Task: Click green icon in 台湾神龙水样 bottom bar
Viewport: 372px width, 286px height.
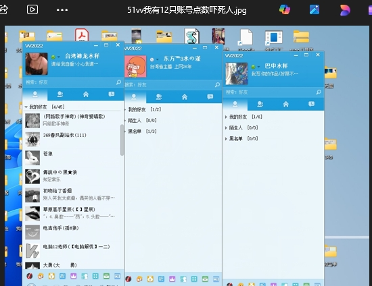Action: point(106,276)
